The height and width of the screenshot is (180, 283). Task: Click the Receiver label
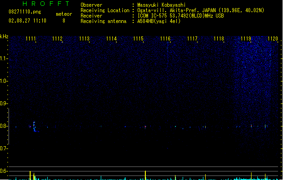91,16
